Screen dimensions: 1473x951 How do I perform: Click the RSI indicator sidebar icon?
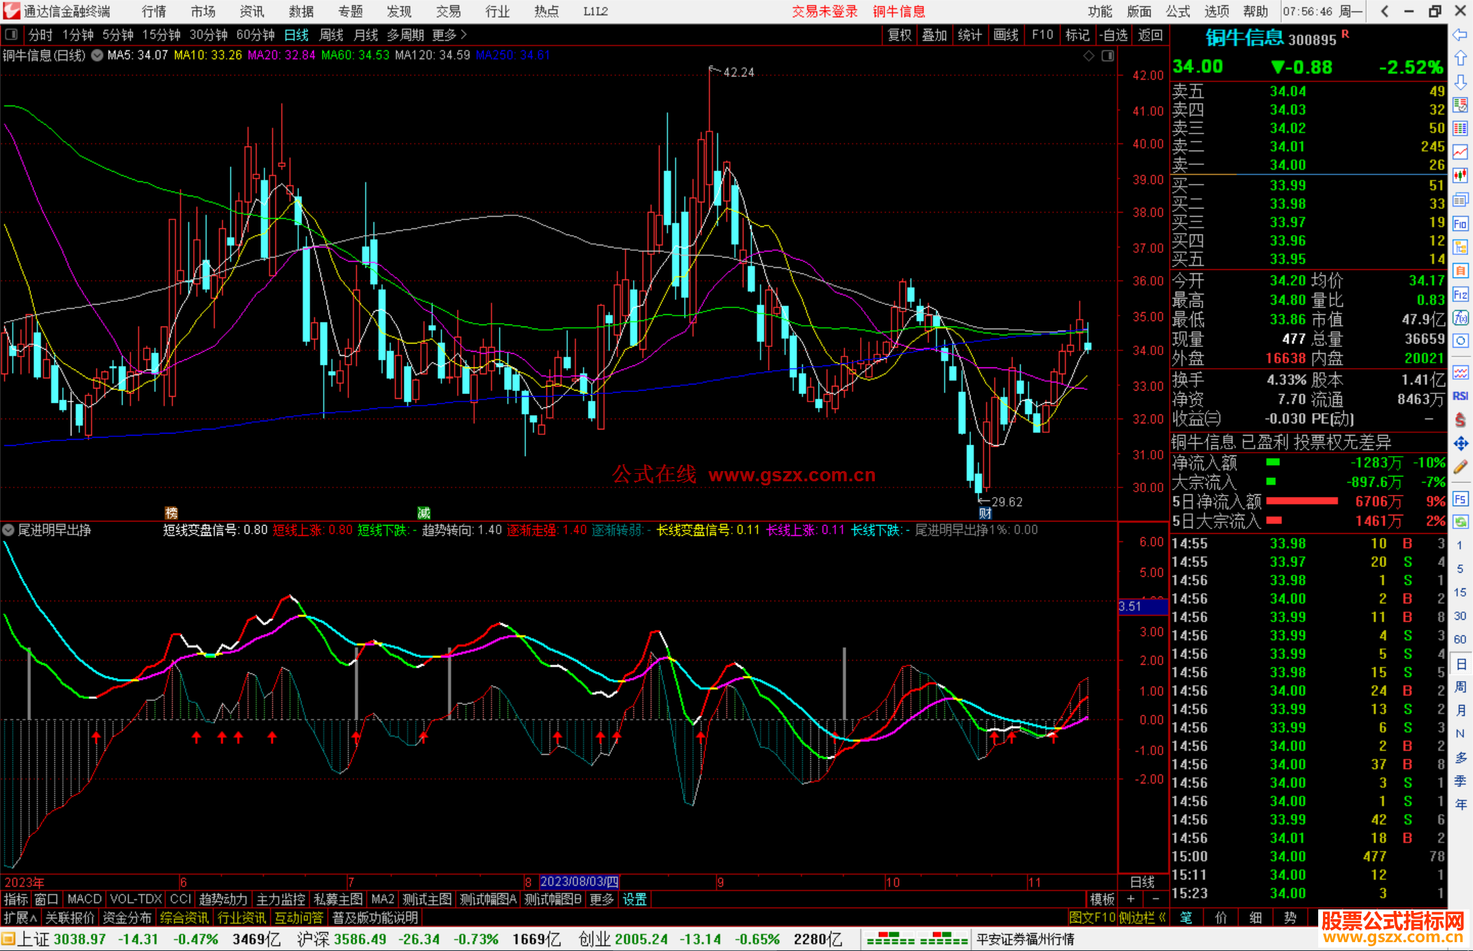pos(1460,396)
